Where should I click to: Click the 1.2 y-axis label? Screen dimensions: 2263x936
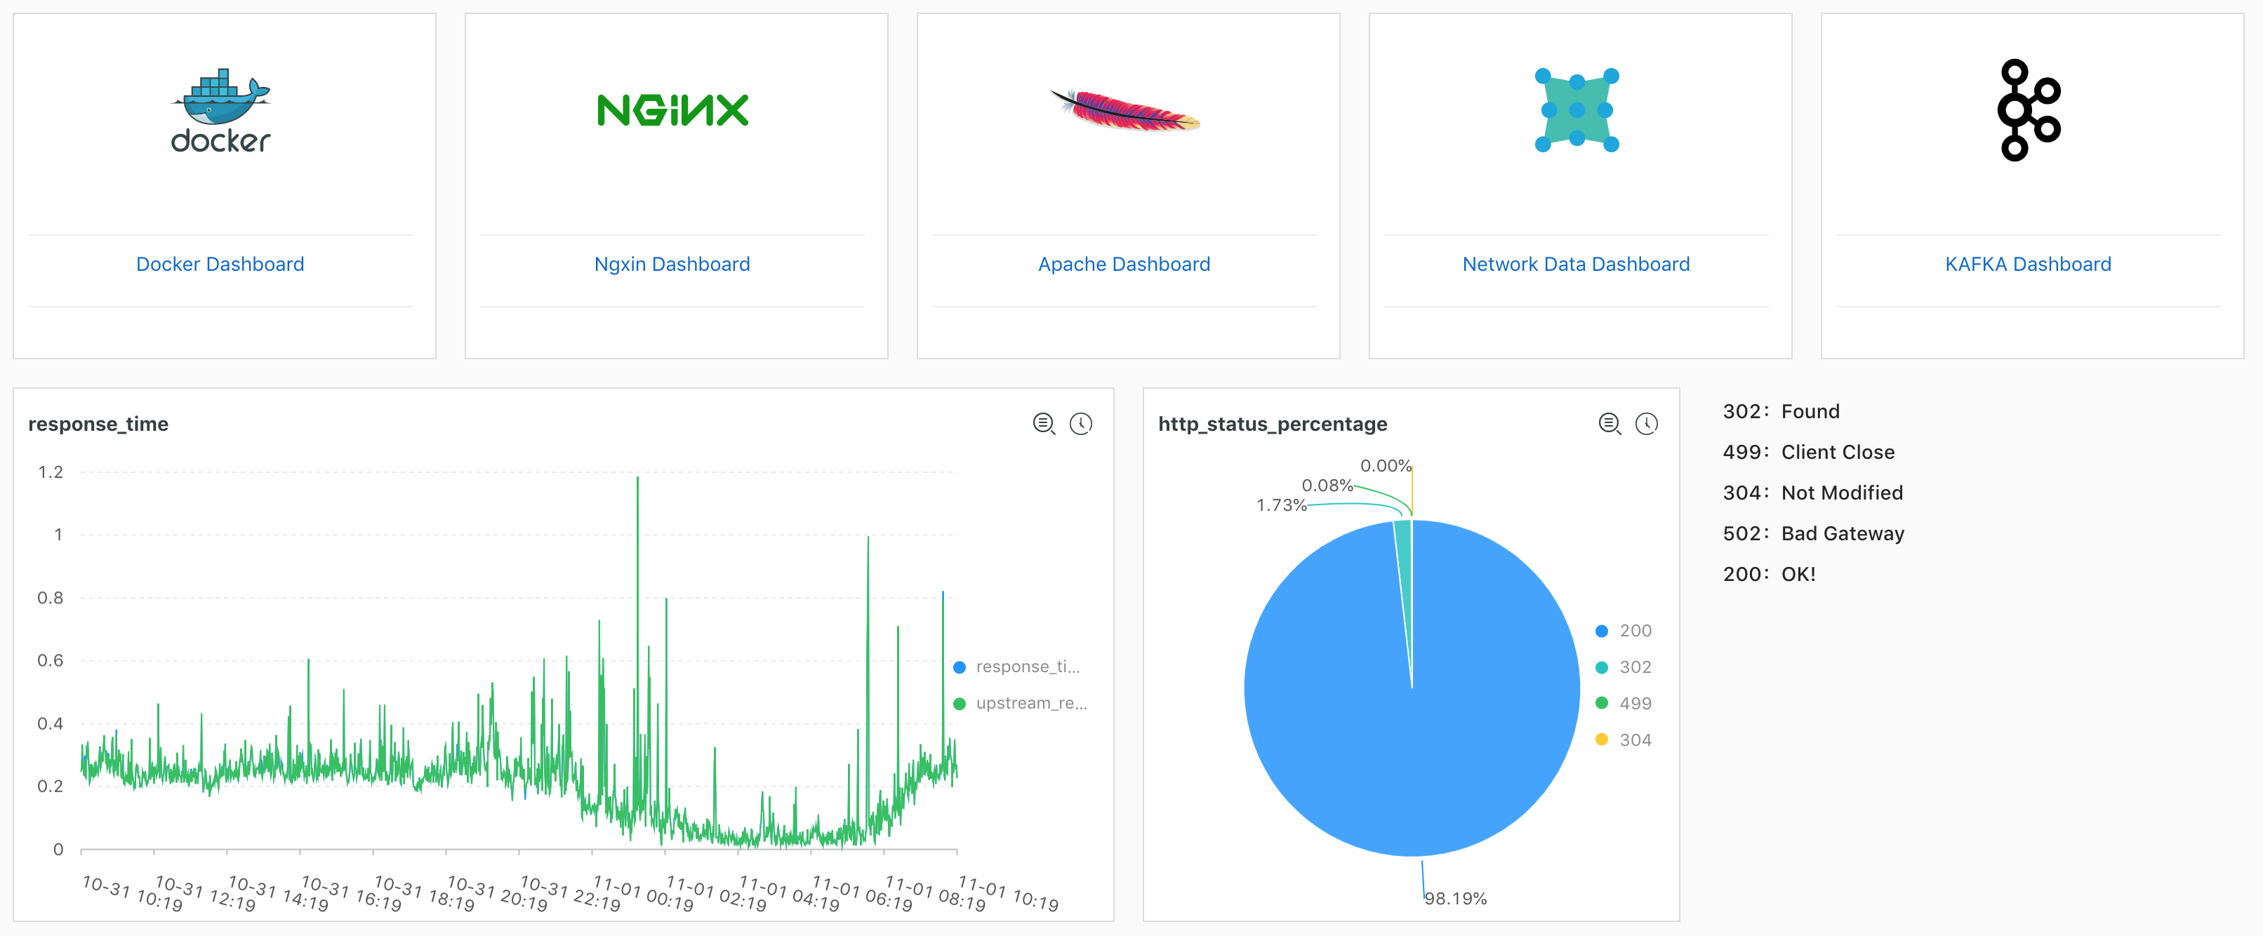point(51,472)
